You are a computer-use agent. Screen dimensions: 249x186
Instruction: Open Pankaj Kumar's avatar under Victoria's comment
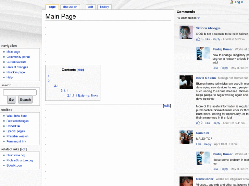point(203,54)
